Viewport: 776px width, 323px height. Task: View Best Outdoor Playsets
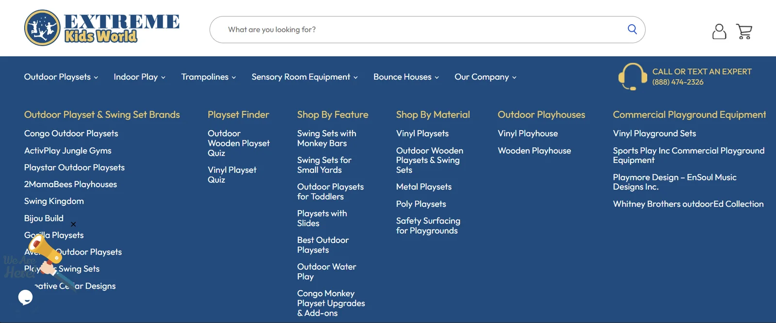[323, 245]
